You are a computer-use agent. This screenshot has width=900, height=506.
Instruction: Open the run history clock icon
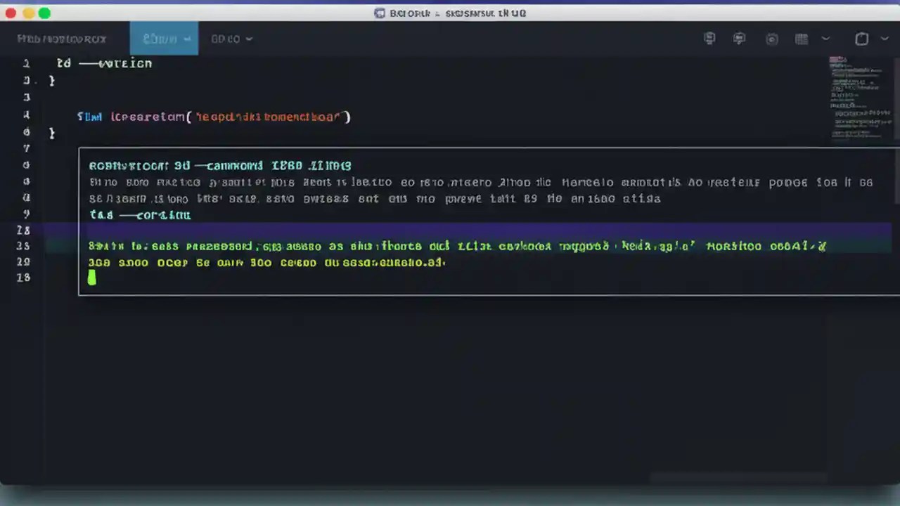coord(772,39)
